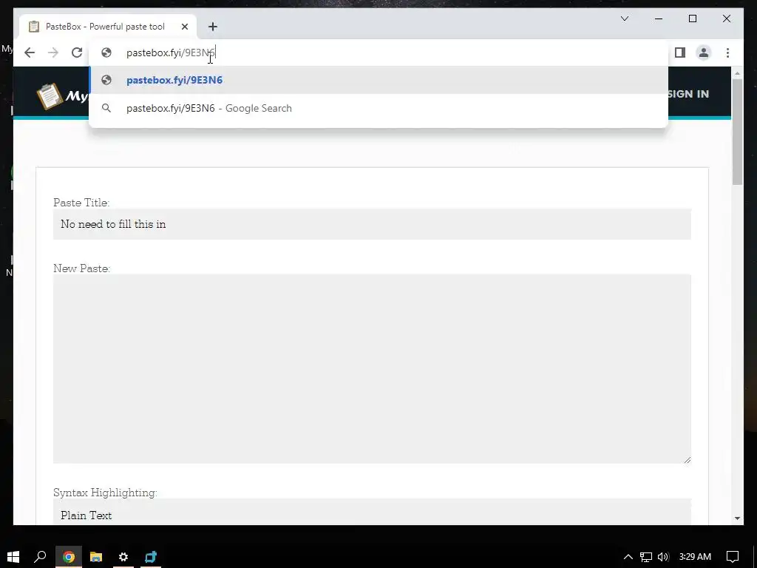Click the 3:29 AM clock
The height and width of the screenshot is (568, 757).
(x=695, y=557)
